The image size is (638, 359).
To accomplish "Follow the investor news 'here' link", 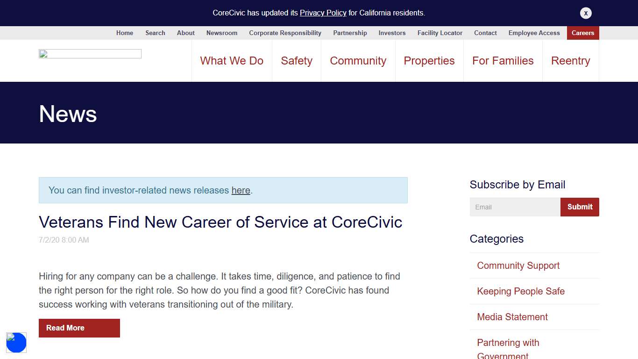I will pyautogui.click(x=241, y=190).
